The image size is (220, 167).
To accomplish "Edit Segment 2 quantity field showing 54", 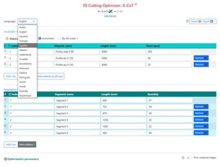I will click(x=170, y=107).
